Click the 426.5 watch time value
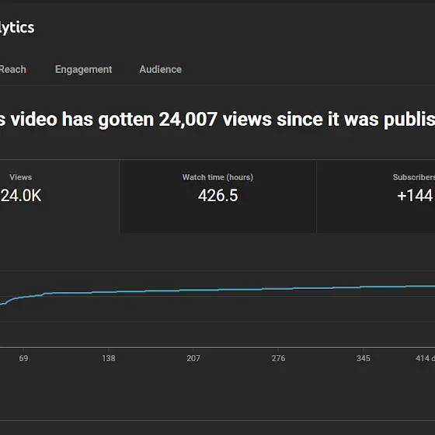 (x=217, y=195)
